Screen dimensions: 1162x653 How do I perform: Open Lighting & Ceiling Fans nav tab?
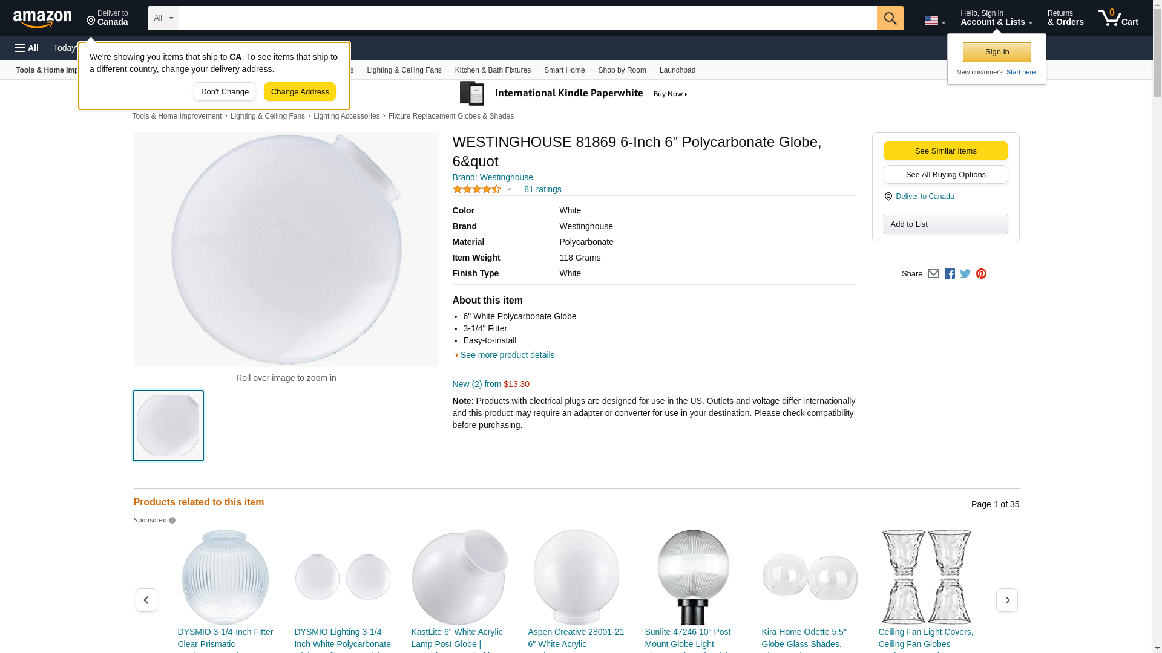coord(404,70)
